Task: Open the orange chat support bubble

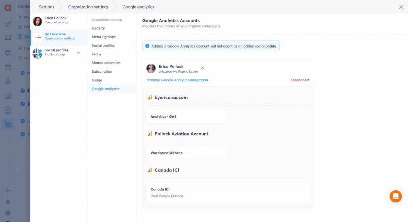Action: pos(395,196)
